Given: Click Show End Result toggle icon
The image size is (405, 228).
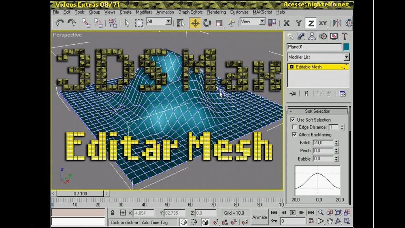Looking at the screenshot, I should click(x=306, y=94).
